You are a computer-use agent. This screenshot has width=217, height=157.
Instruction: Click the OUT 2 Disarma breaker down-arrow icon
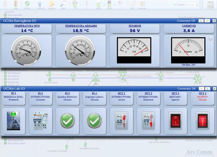point(148,121)
